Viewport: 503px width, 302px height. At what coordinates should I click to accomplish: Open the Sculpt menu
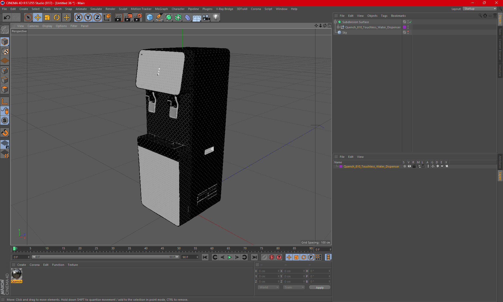(x=123, y=9)
